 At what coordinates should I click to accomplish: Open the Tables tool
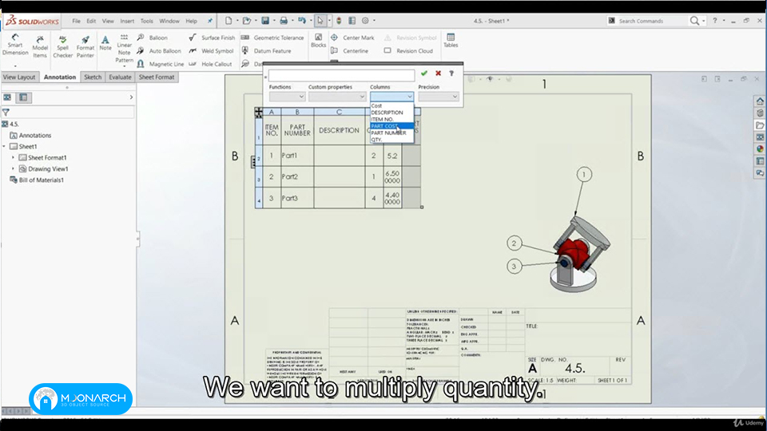[x=451, y=41]
